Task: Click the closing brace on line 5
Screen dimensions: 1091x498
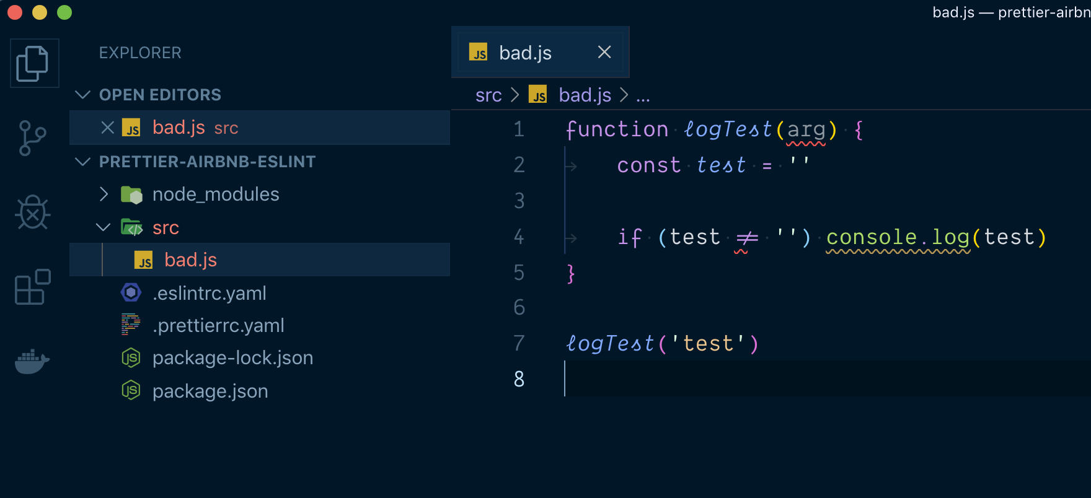Action: click(x=571, y=273)
